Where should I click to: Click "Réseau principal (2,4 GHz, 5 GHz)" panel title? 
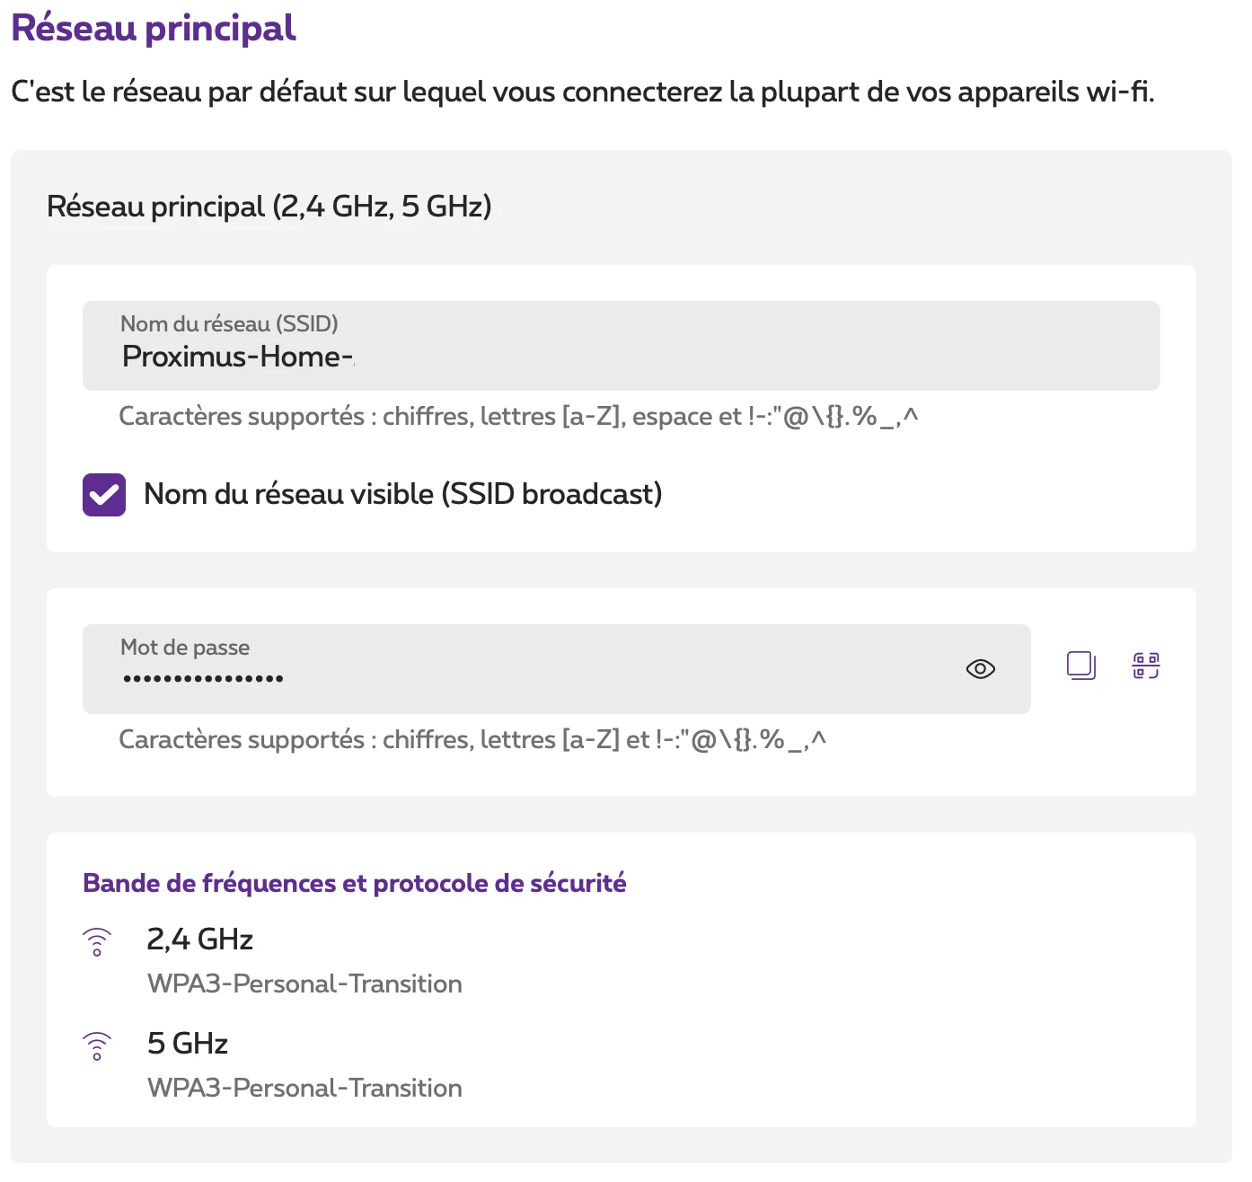pyautogui.click(x=269, y=207)
